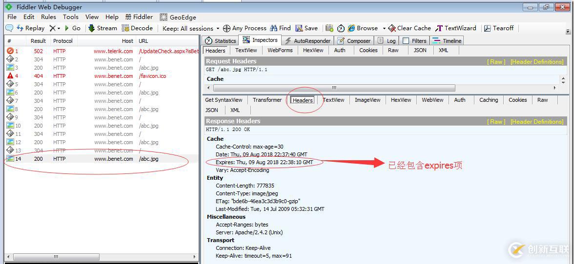This screenshot has height=264, width=574.
Task: Open the Browse dropdown arrow
Action: coord(384,28)
